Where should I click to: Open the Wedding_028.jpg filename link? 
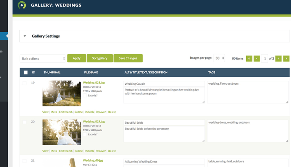94,82
